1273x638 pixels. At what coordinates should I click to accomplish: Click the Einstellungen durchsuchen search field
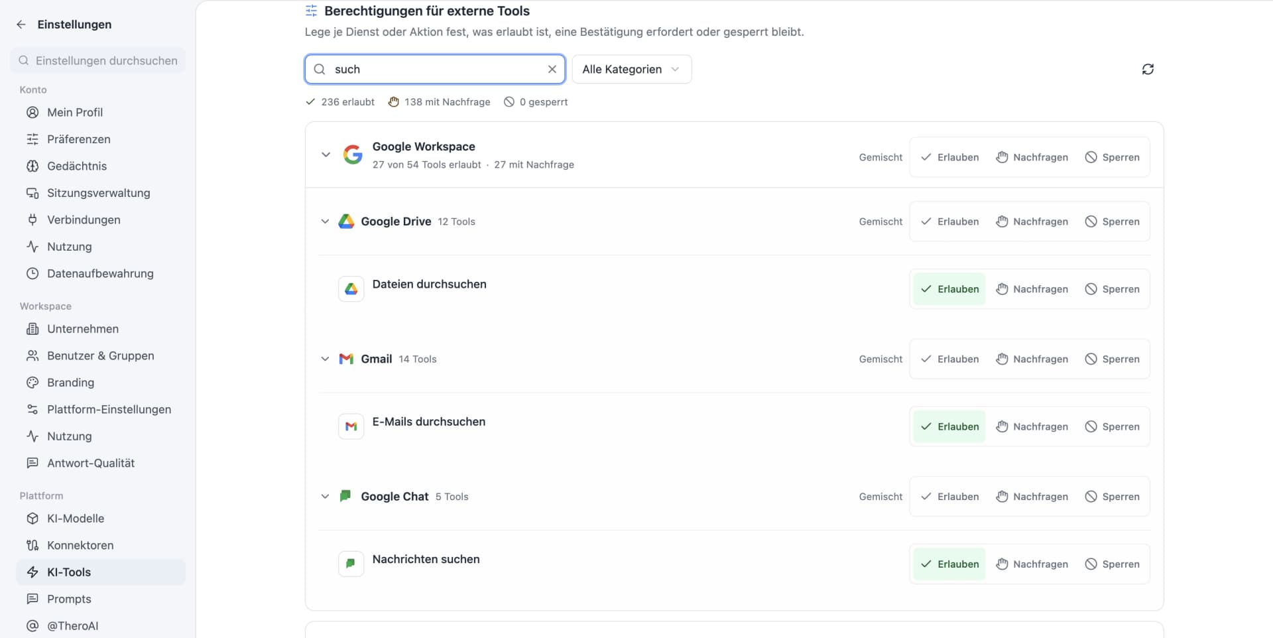(x=98, y=60)
